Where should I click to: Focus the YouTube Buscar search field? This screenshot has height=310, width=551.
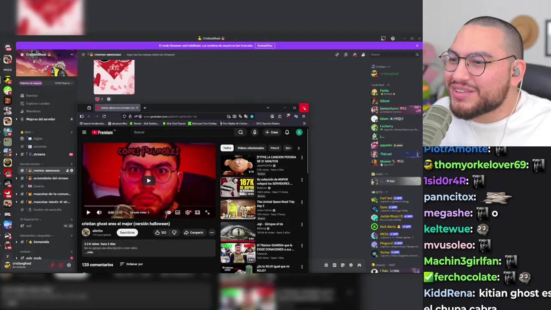coord(183,132)
